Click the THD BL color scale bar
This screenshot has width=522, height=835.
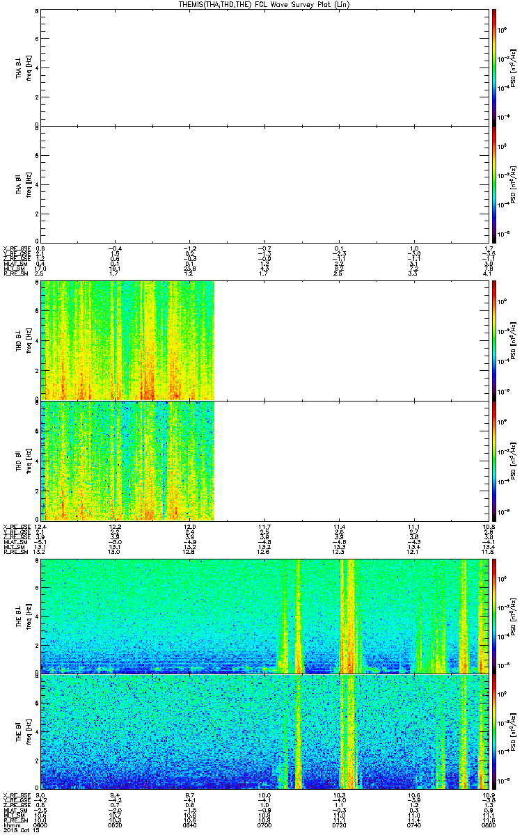coord(493,340)
